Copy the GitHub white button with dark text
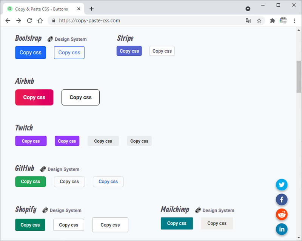This screenshot has width=302, height=241. point(69,182)
